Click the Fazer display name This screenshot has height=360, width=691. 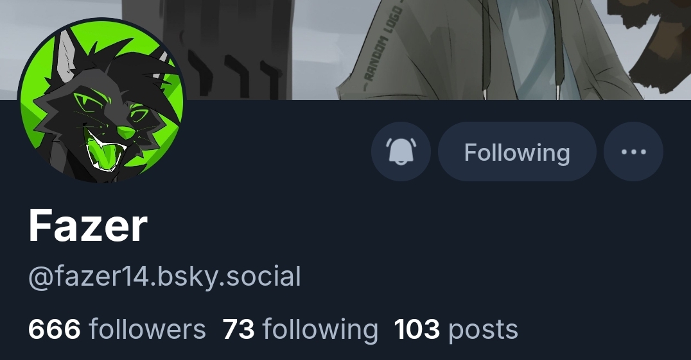coord(88,226)
